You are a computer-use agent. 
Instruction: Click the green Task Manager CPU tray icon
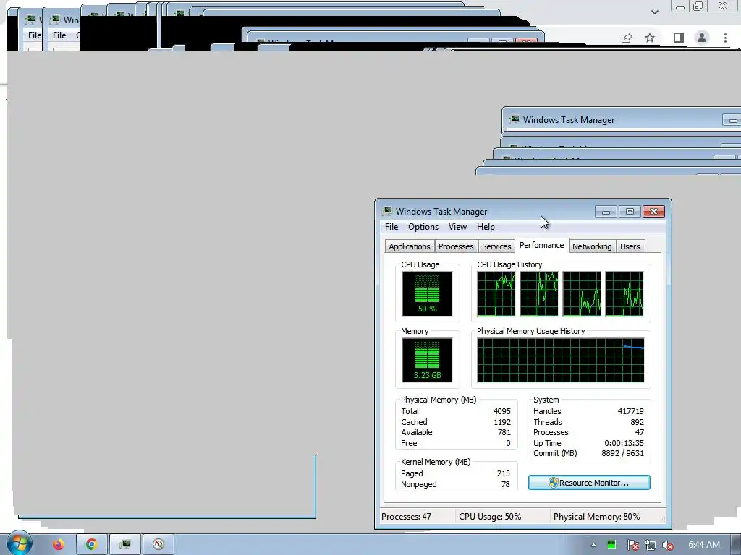pos(611,545)
